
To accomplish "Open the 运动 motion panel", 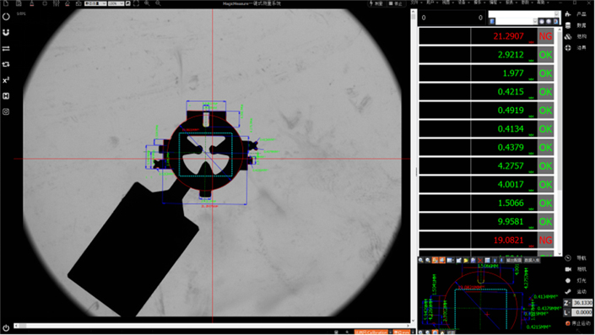I will tap(576, 291).
